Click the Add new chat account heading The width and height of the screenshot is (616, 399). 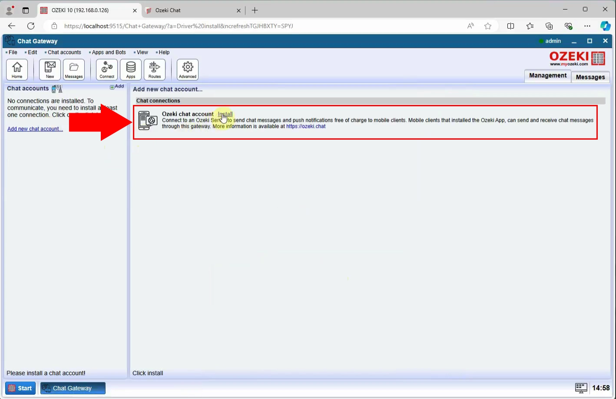(x=168, y=89)
